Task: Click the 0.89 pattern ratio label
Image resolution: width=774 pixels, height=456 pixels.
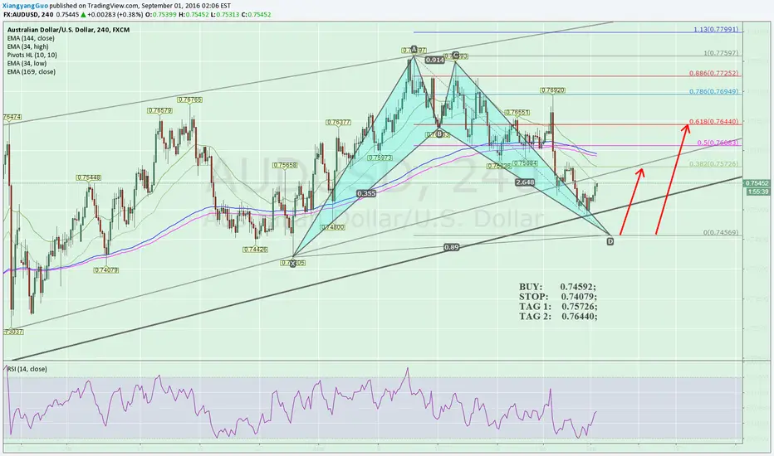Action: 451,247
